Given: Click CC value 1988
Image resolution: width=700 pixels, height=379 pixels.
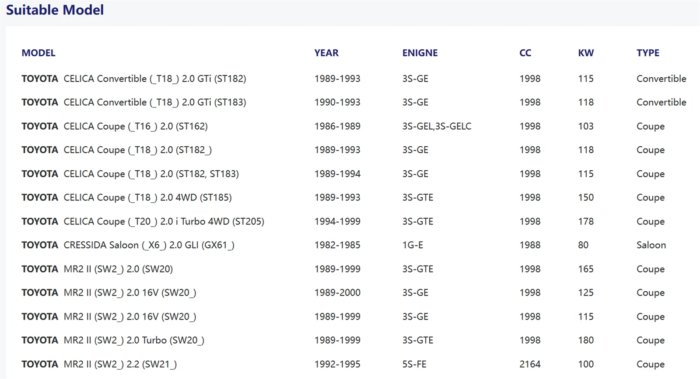Looking at the screenshot, I should [x=530, y=245].
